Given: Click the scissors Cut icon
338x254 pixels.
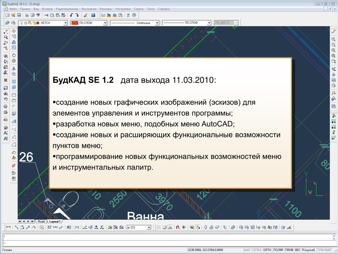Looking at the screenshot, I should (x=46, y=15).
